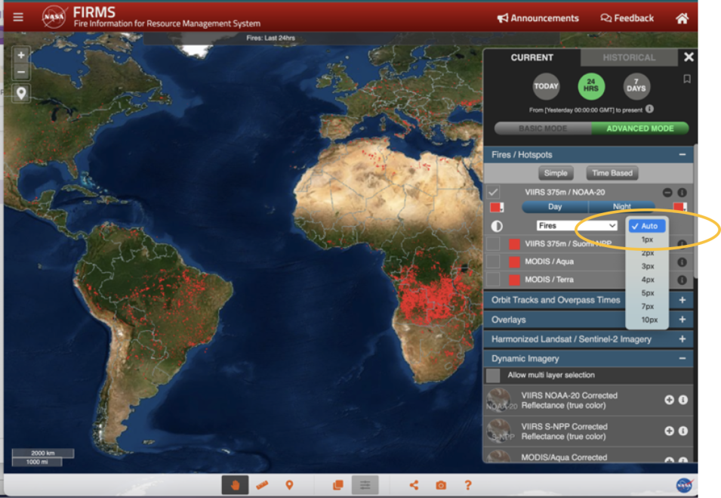Collapse the Fires / Hotspots section
This screenshot has height=498, width=721.
(x=682, y=155)
